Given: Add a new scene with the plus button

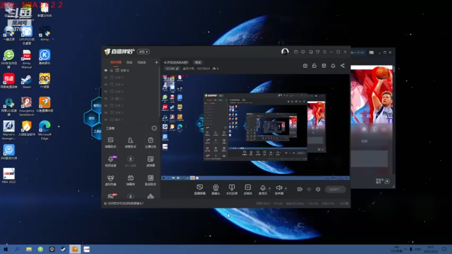Looking at the screenshot, I should tap(157, 63).
